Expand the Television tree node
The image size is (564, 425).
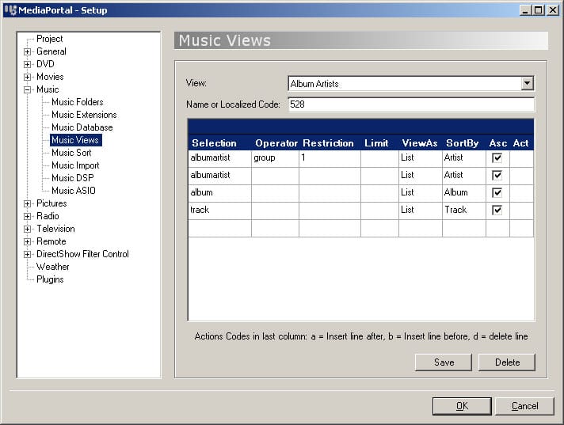tap(28, 229)
